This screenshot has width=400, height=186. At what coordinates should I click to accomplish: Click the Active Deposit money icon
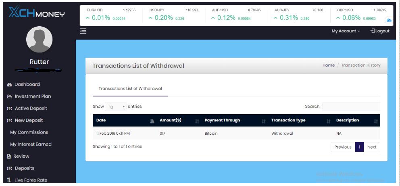[x=9, y=109]
